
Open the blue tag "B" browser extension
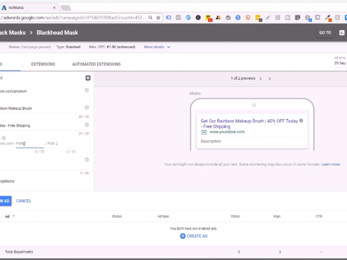168,17
